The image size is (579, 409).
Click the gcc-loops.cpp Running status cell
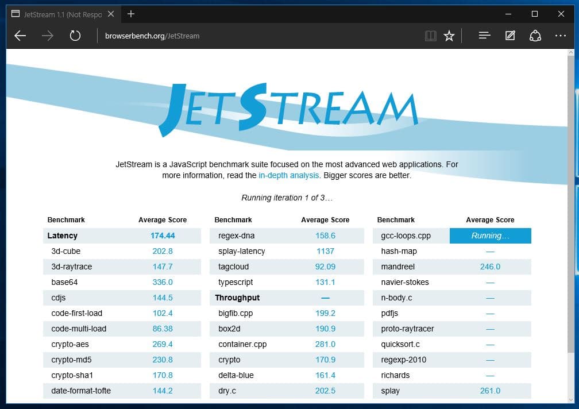coord(490,236)
